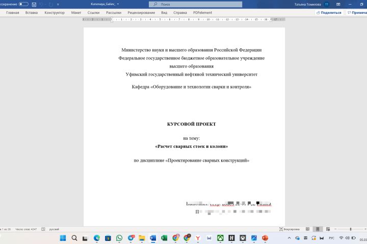Enable Фокусировка focus mode

tap(290, 229)
